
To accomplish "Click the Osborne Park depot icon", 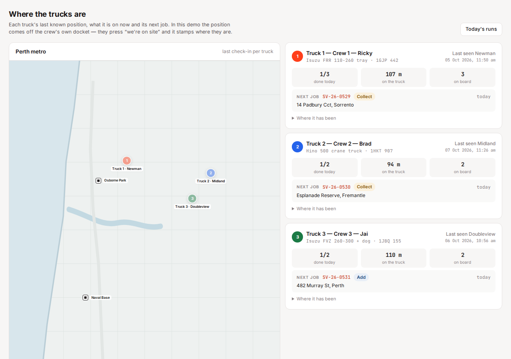I will (98, 181).
